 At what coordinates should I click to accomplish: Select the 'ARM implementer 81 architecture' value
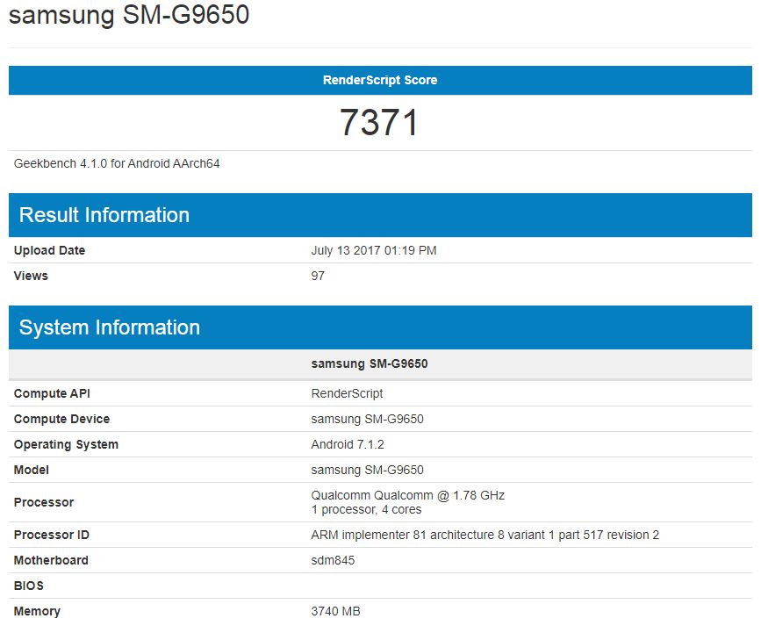[x=485, y=535]
